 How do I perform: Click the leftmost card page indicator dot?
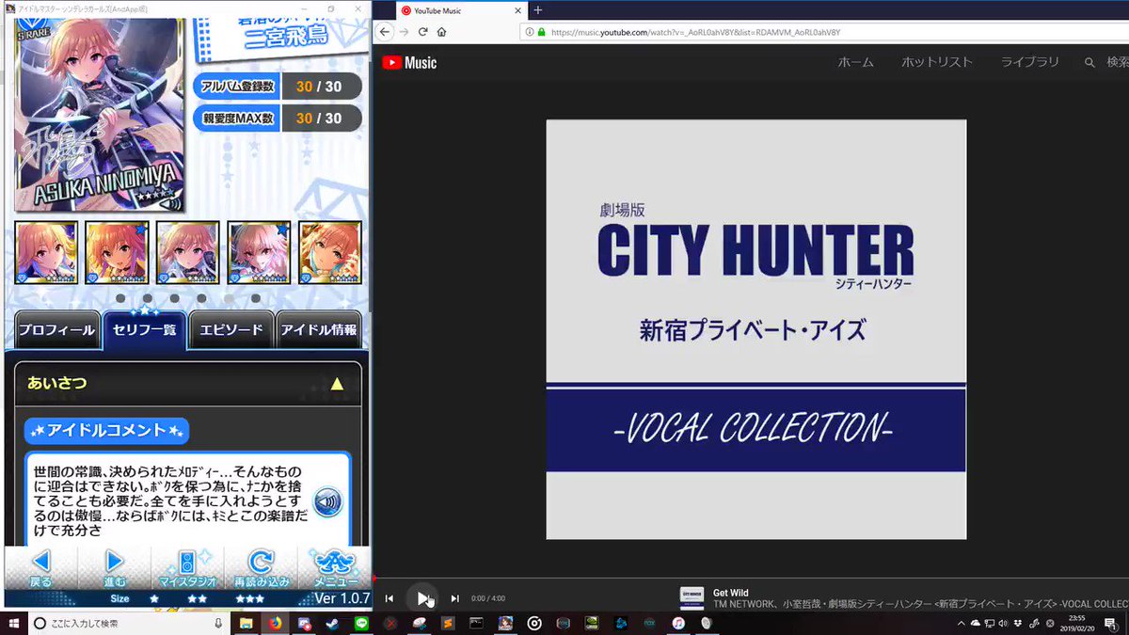point(120,298)
